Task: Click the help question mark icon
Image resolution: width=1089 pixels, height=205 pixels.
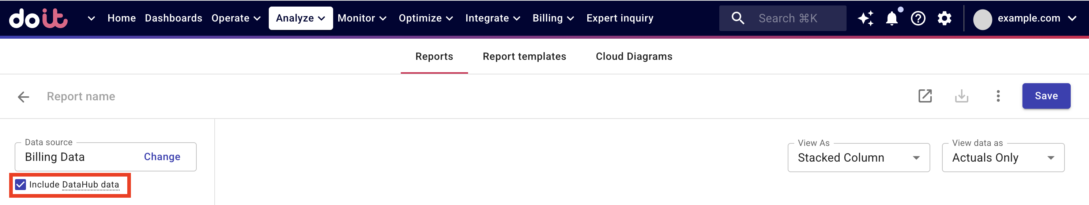Action: (918, 18)
